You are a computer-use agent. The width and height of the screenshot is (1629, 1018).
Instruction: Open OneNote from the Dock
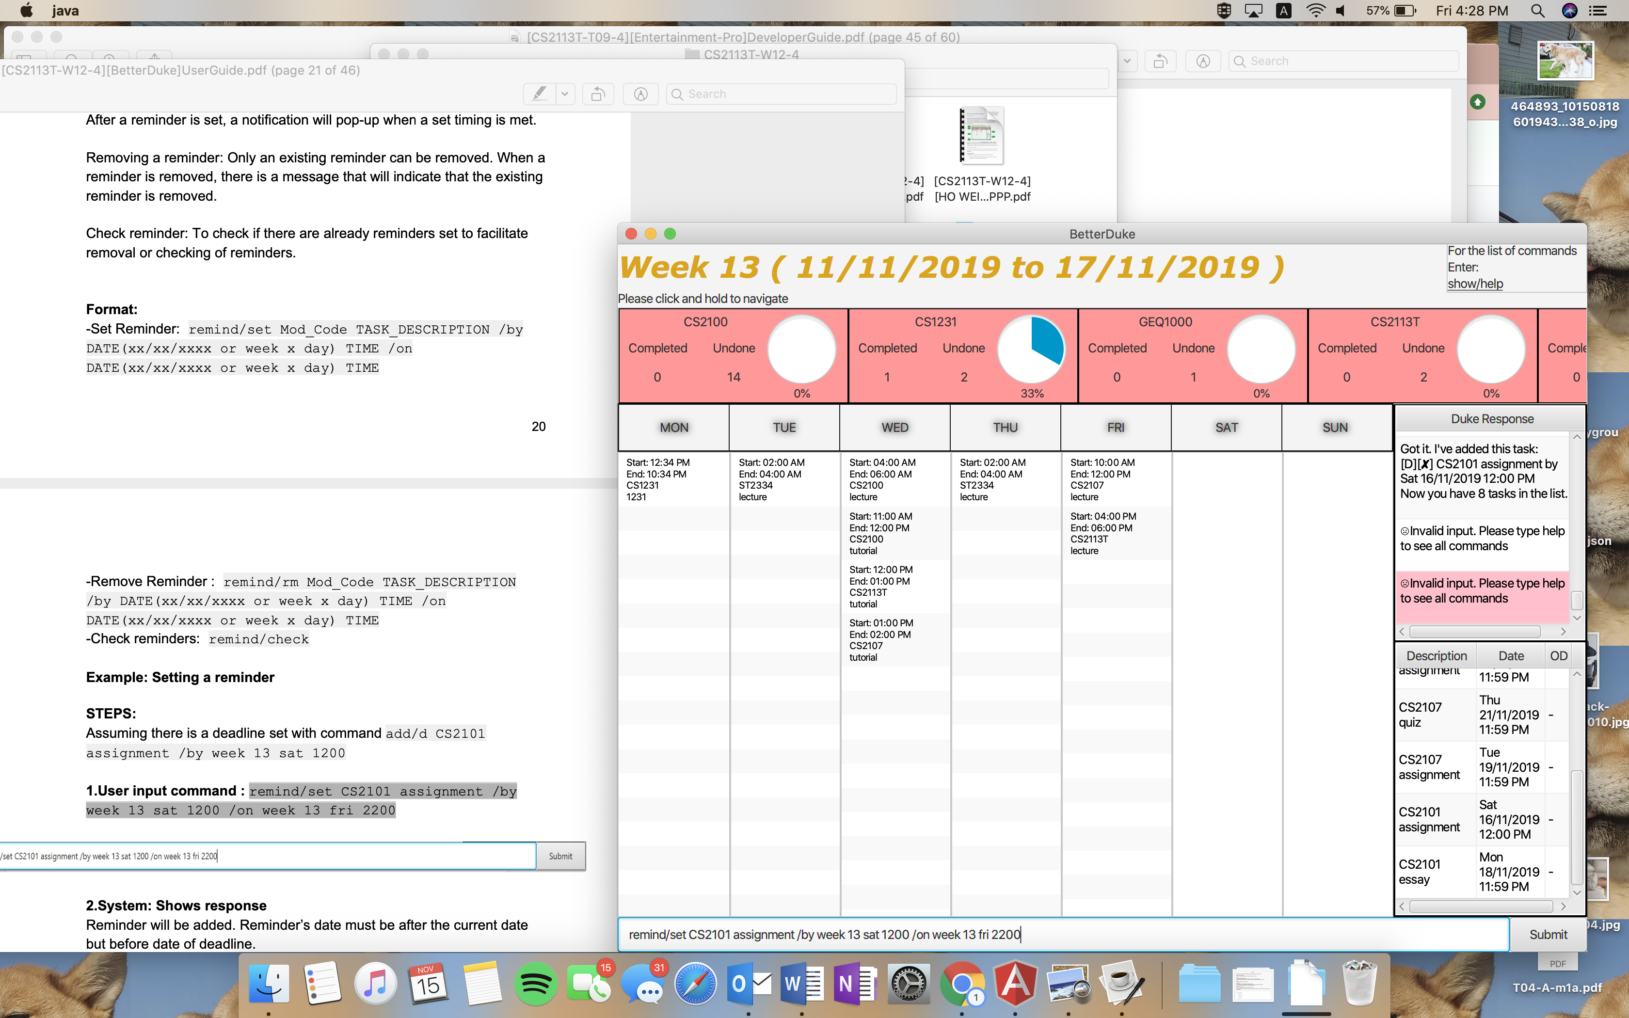[x=856, y=985]
